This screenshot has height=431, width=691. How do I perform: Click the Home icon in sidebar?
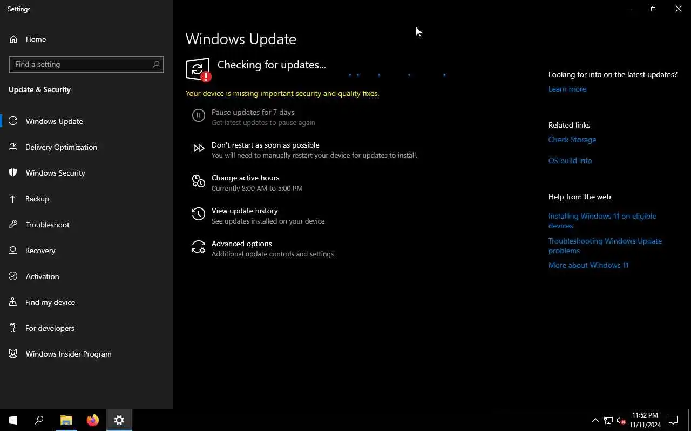click(13, 39)
